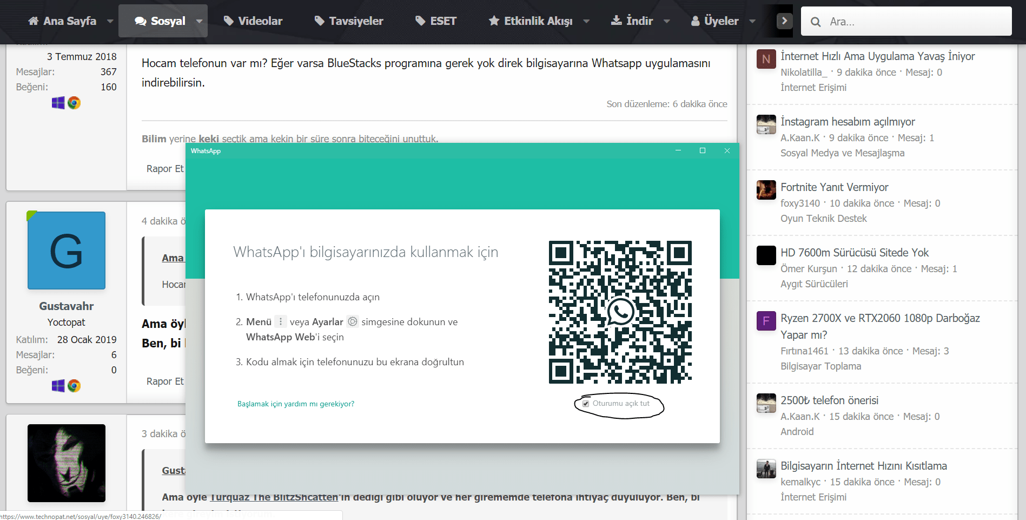
Task: Open the Ryzen 2700X ve RTX2060 thread
Action: [880, 326]
